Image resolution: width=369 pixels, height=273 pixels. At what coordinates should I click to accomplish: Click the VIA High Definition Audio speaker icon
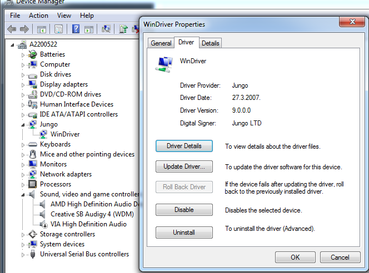click(x=43, y=224)
